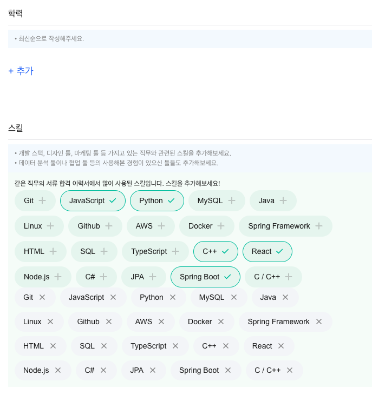Toggle off the checked C++ skill chip
This screenshot has height=395, width=372.
tap(216, 252)
